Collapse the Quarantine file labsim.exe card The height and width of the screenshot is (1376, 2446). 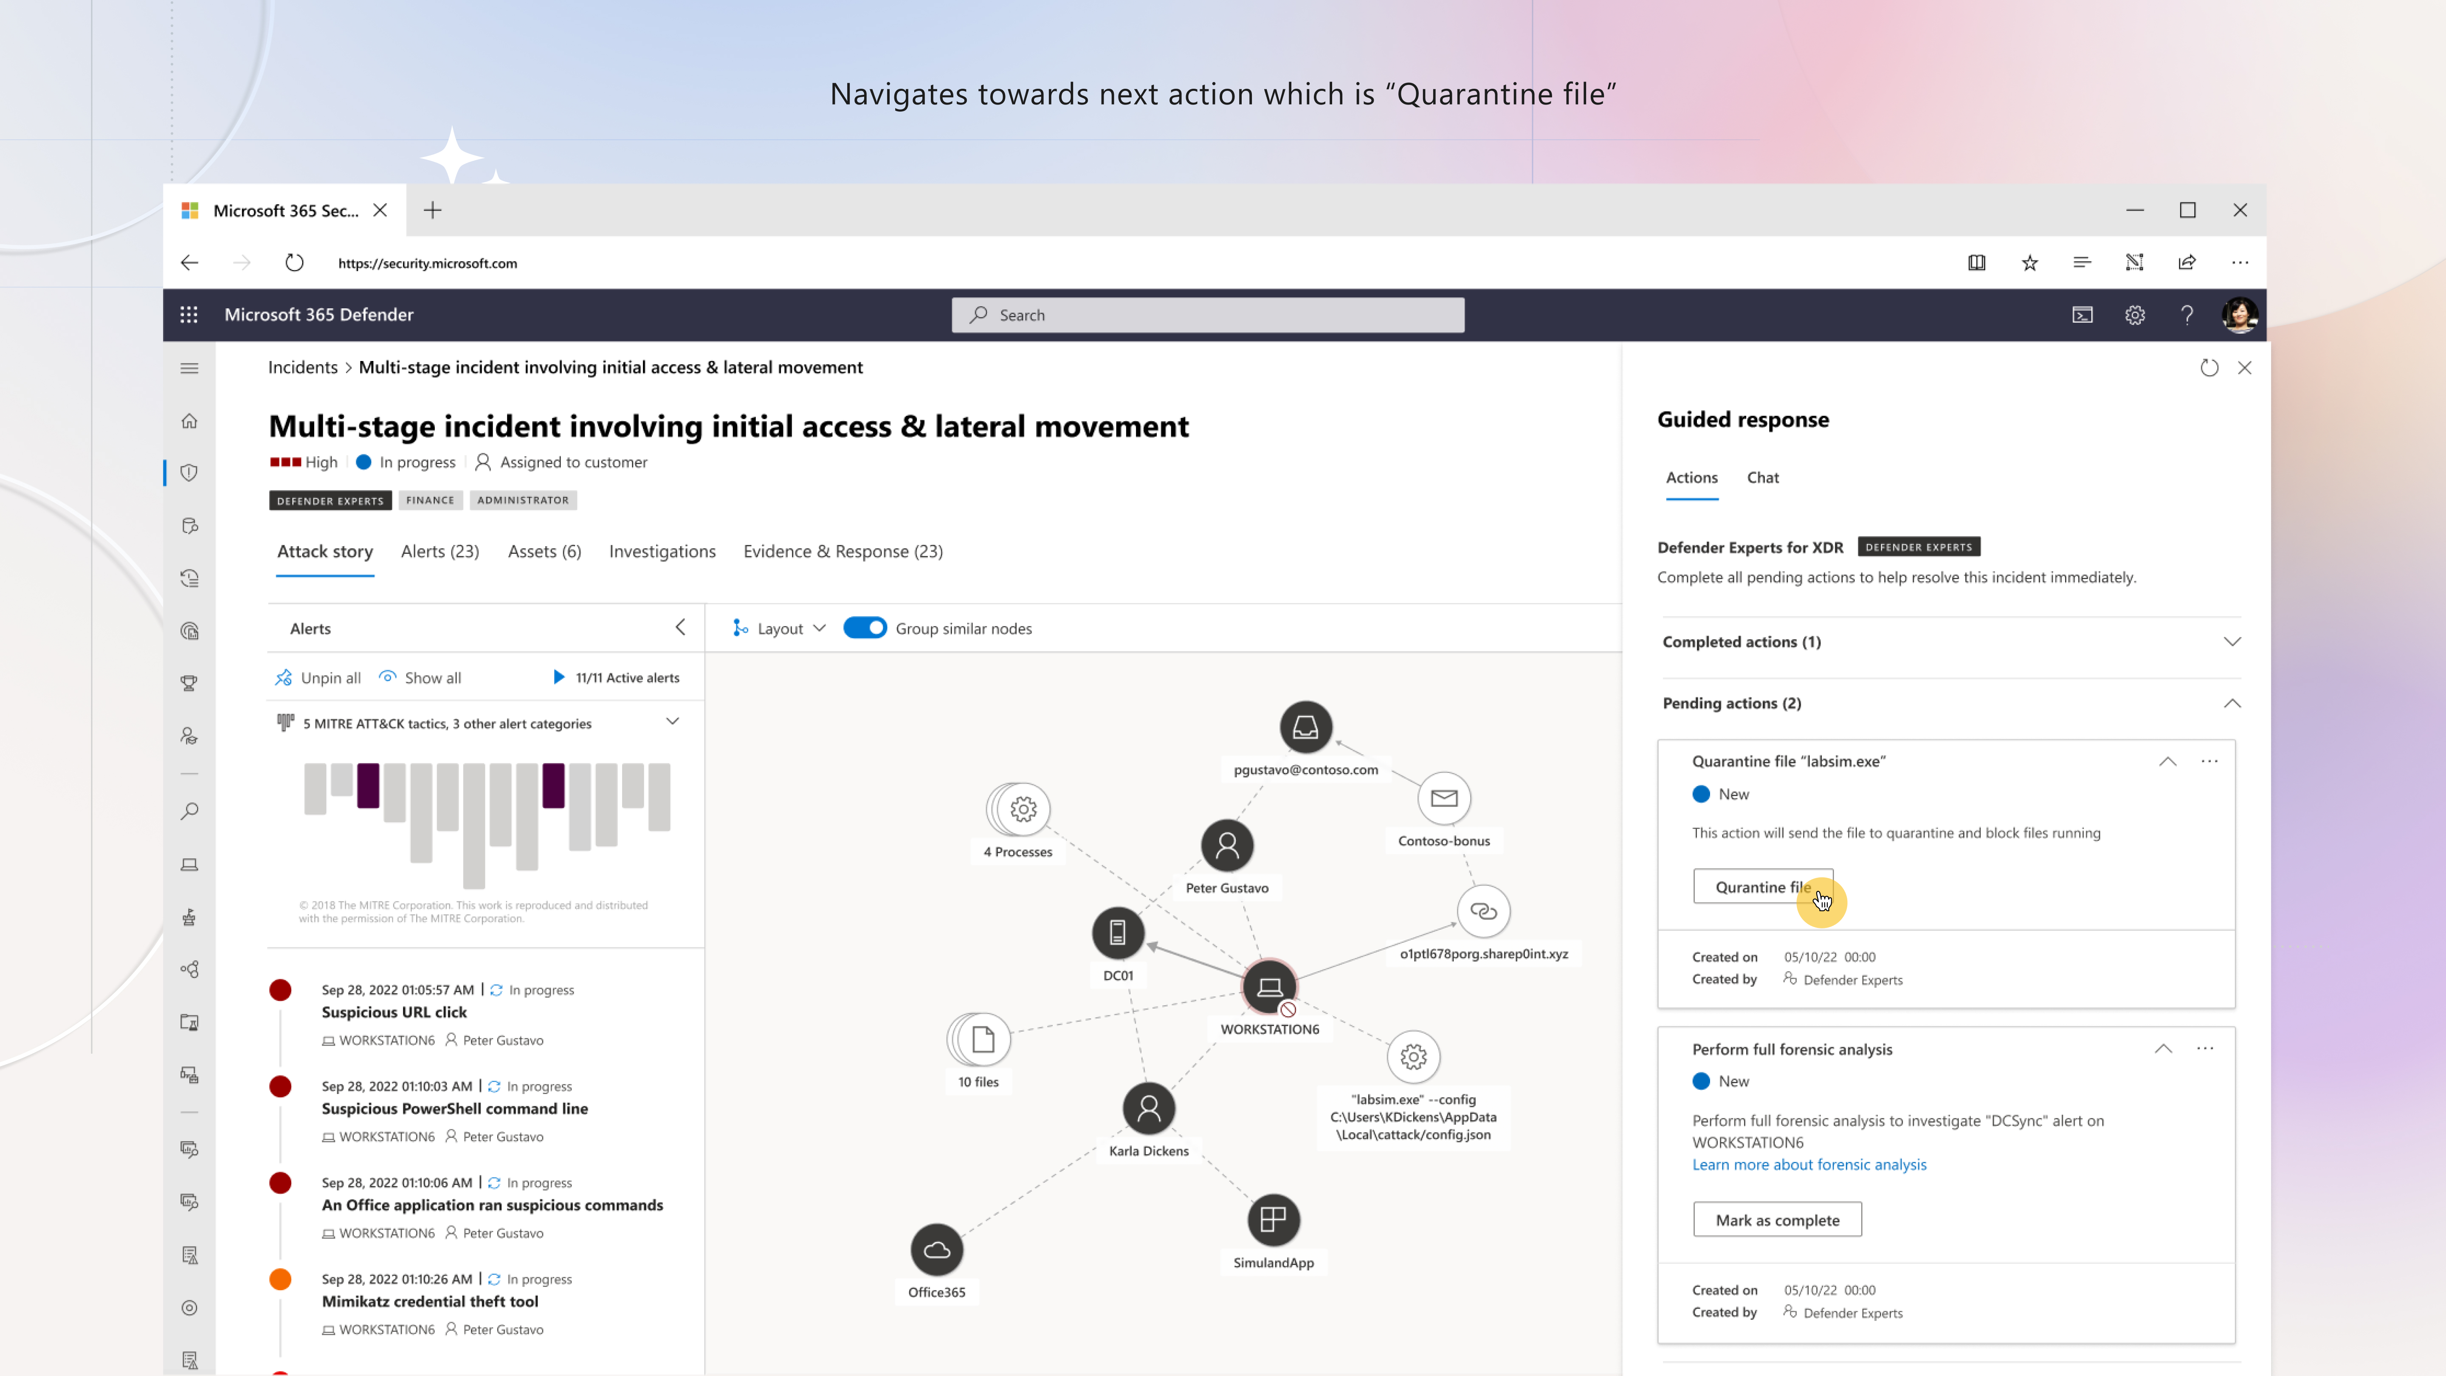[2167, 761]
